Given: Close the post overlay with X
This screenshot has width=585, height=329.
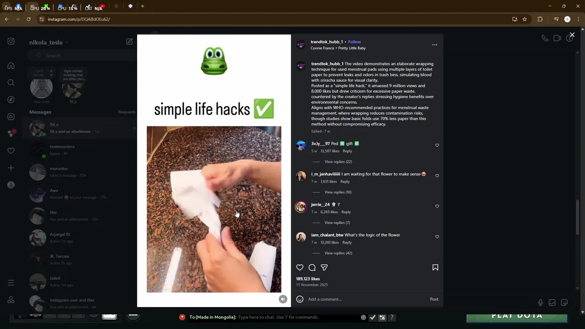Looking at the screenshot, I should point(572,35).
